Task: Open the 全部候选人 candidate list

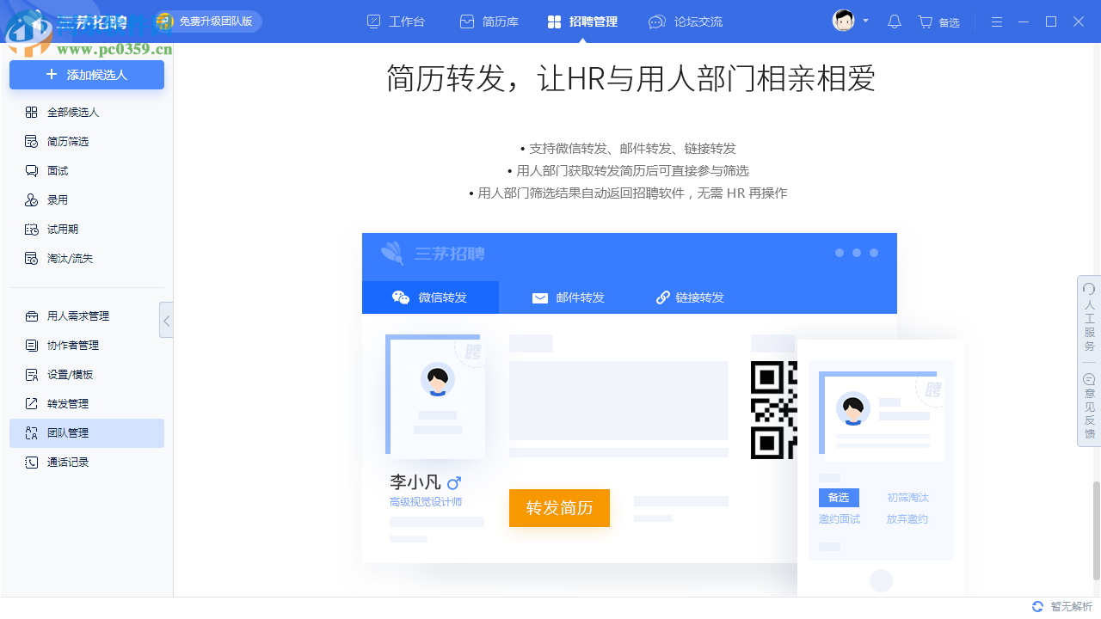Action: coord(74,112)
